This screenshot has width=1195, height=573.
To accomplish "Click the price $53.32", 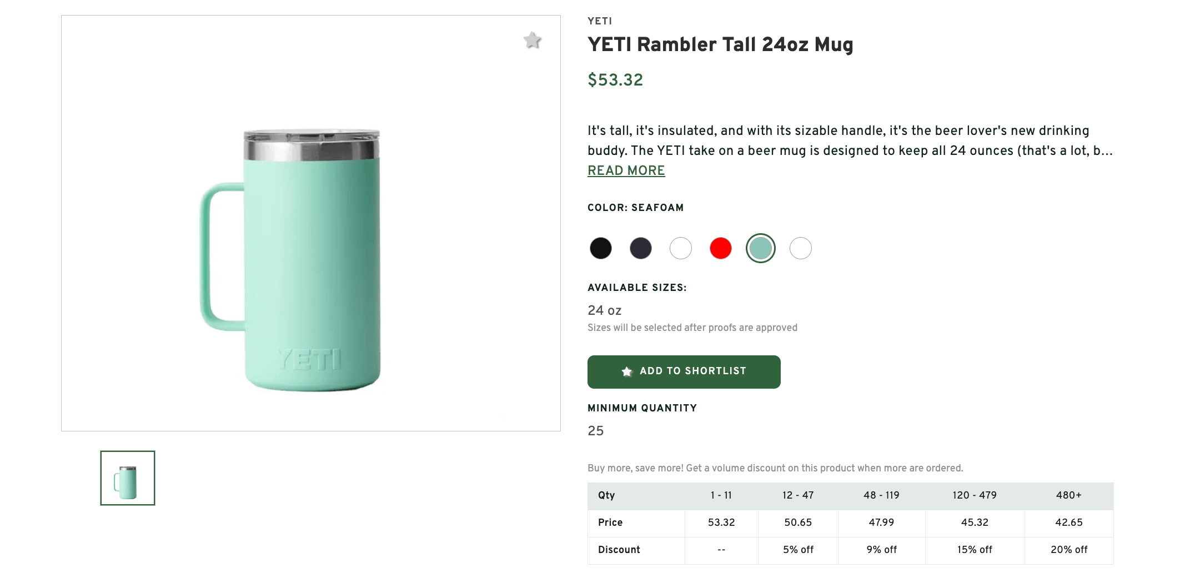I will [615, 80].
